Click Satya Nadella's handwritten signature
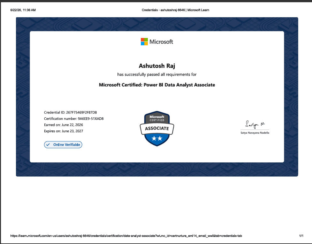The height and width of the screenshot is (244, 312). point(255,124)
